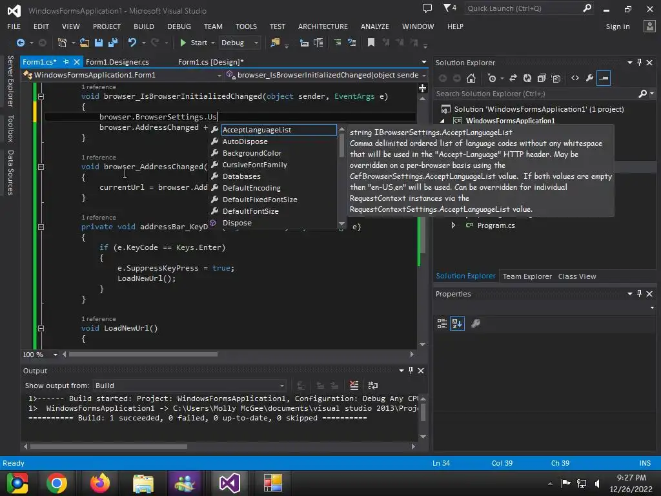The height and width of the screenshot is (496, 661).
Task: Open the Data Sources side tab
Action: (10, 172)
